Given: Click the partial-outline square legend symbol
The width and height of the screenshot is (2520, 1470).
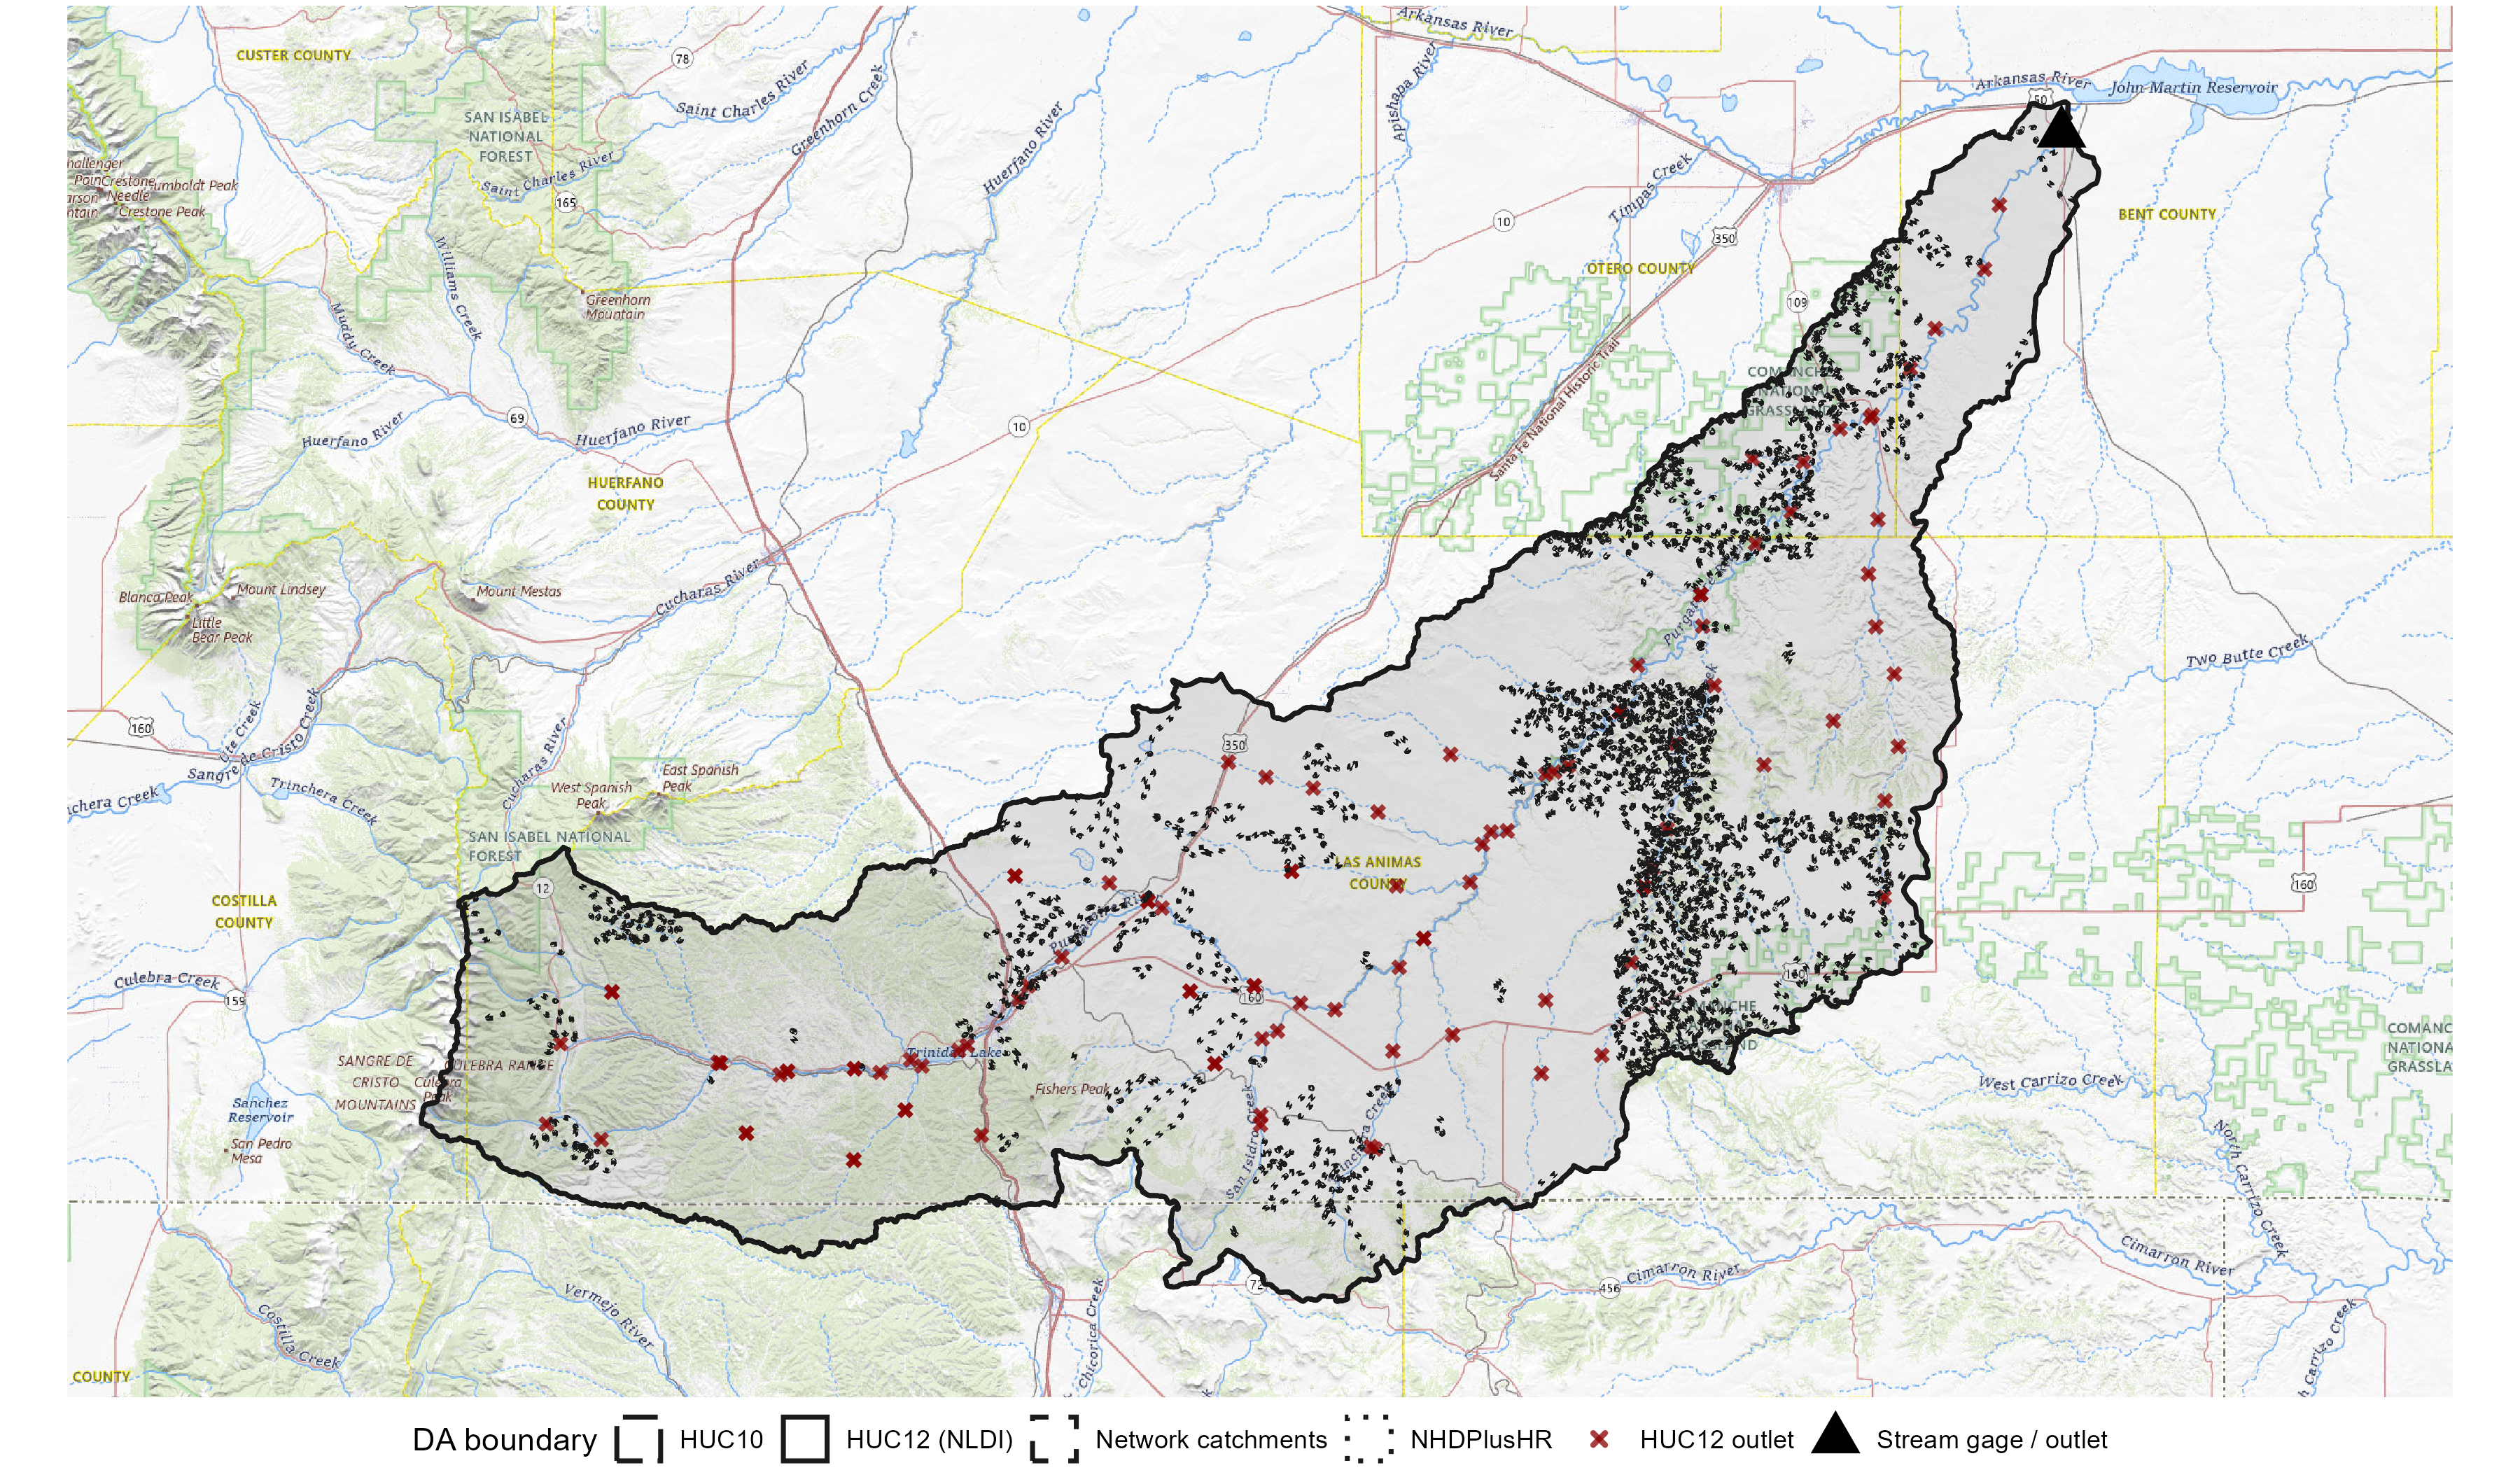Looking at the screenshot, I should 638,1439.
